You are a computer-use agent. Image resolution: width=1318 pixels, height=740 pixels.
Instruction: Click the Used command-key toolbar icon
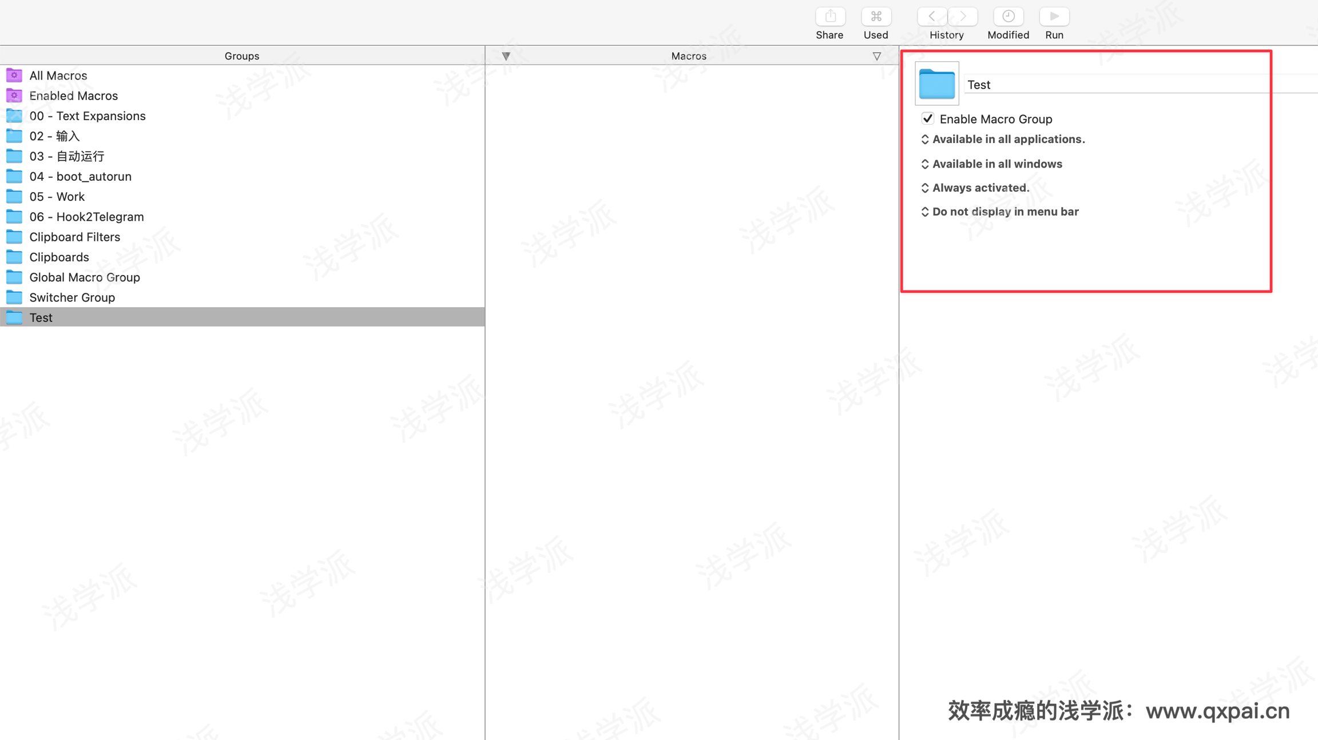(x=876, y=17)
